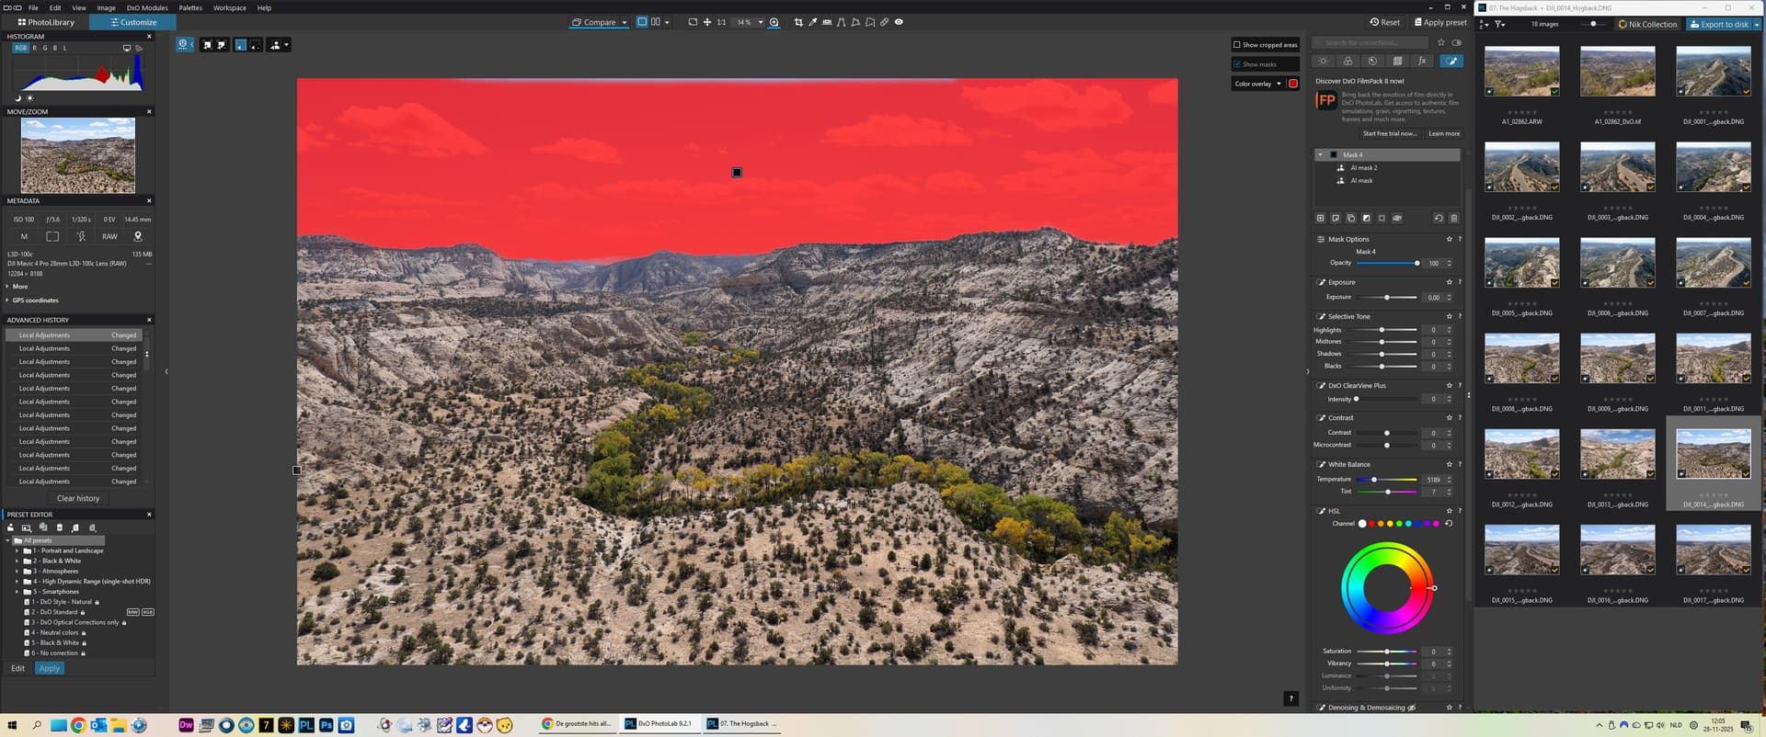Pick the white balance eyedropper tool

click(813, 22)
